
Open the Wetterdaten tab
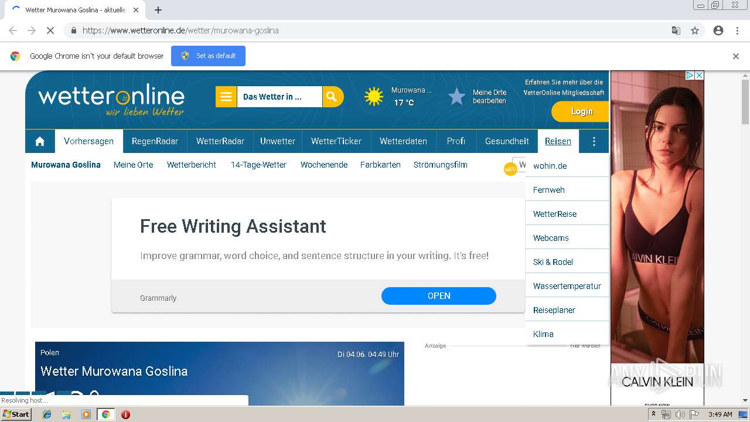(403, 141)
